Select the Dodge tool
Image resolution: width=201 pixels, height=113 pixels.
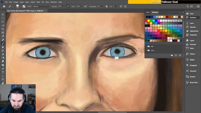coord(3,65)
